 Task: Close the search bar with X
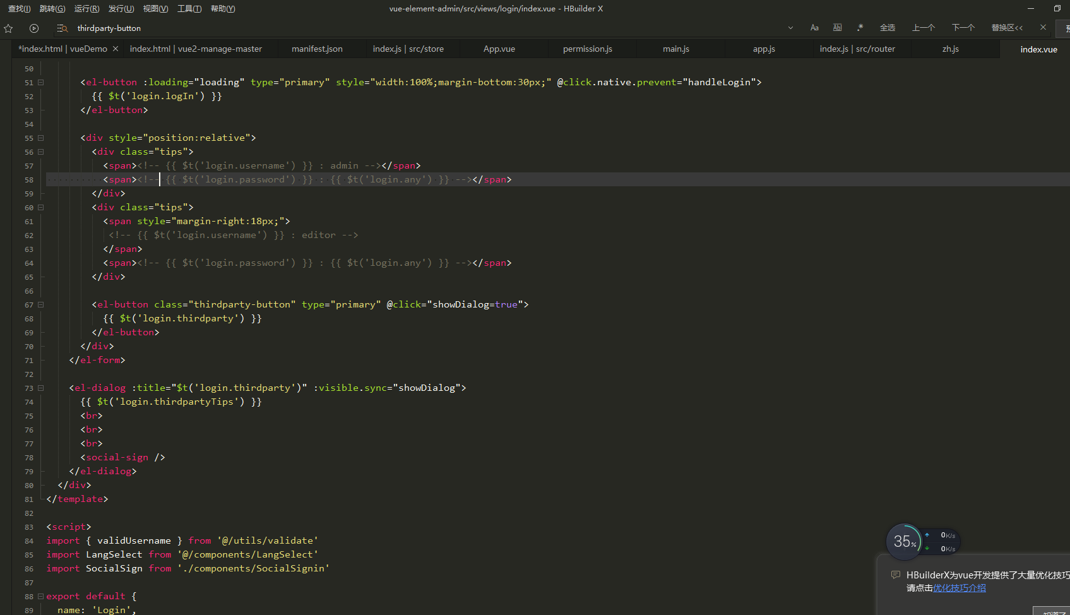[1043, 27]
